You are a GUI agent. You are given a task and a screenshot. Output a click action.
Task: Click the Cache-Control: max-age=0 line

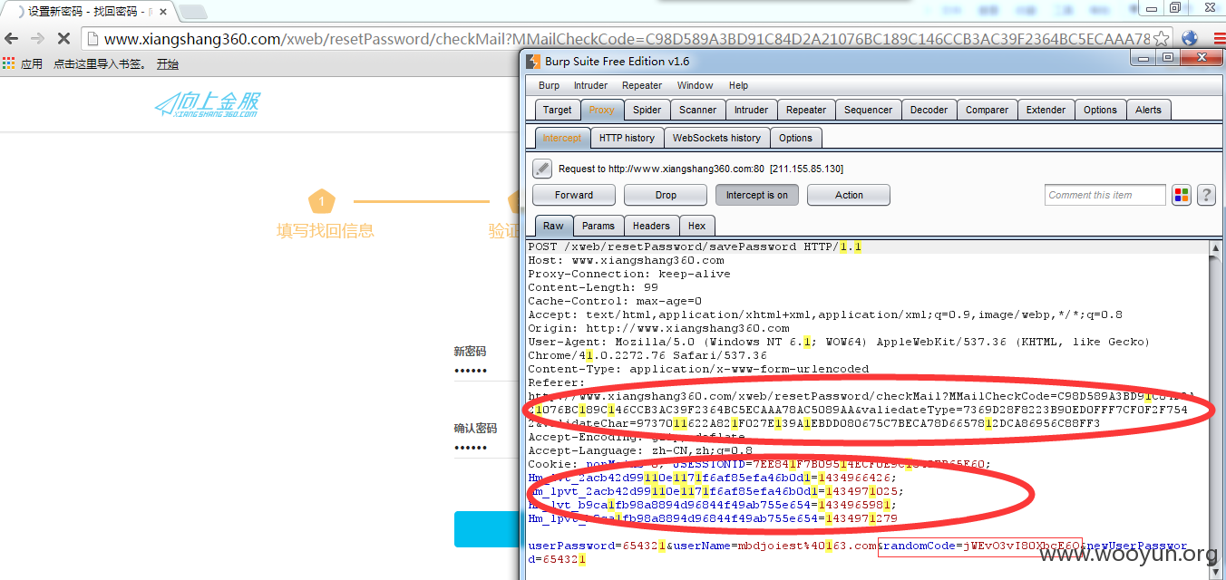[x=615, y=301]
